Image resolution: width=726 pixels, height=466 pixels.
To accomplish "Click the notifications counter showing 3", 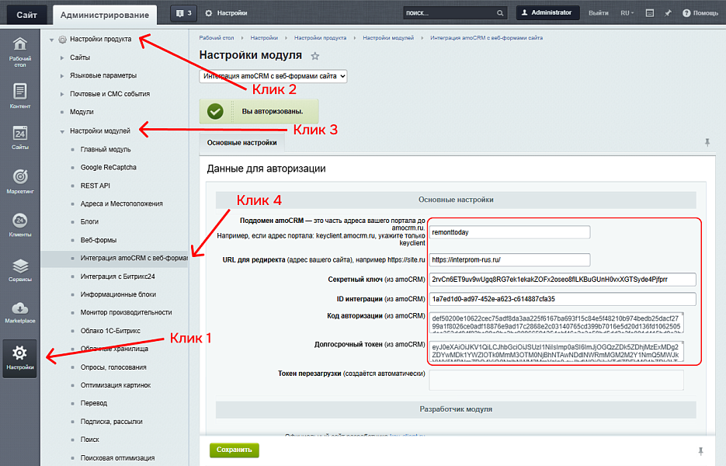I will pos(183,13).
